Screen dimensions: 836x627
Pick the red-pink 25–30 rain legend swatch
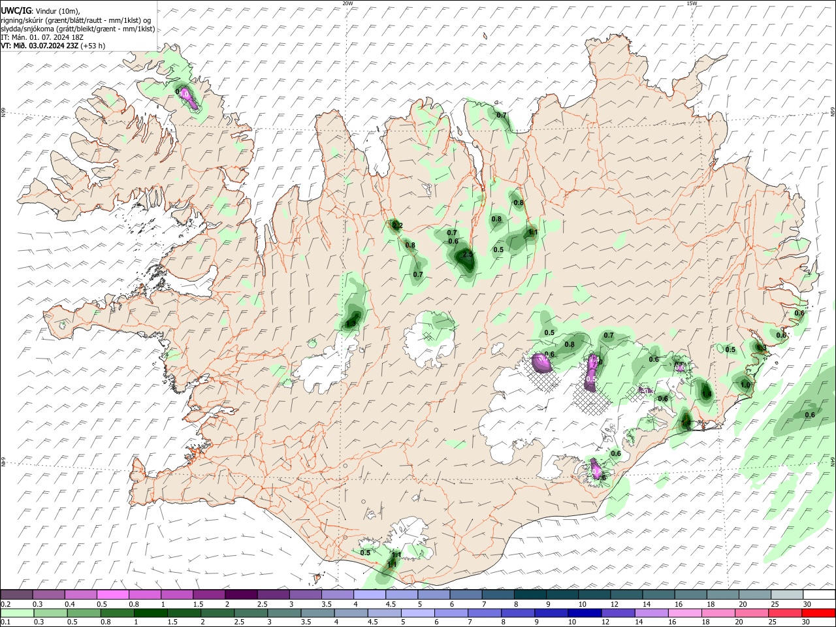pyautogui.click(x=785, y=613)
